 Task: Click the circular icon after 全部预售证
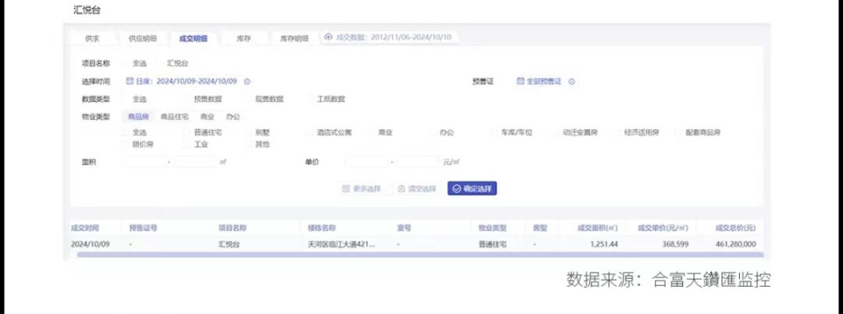coord(571,81)
